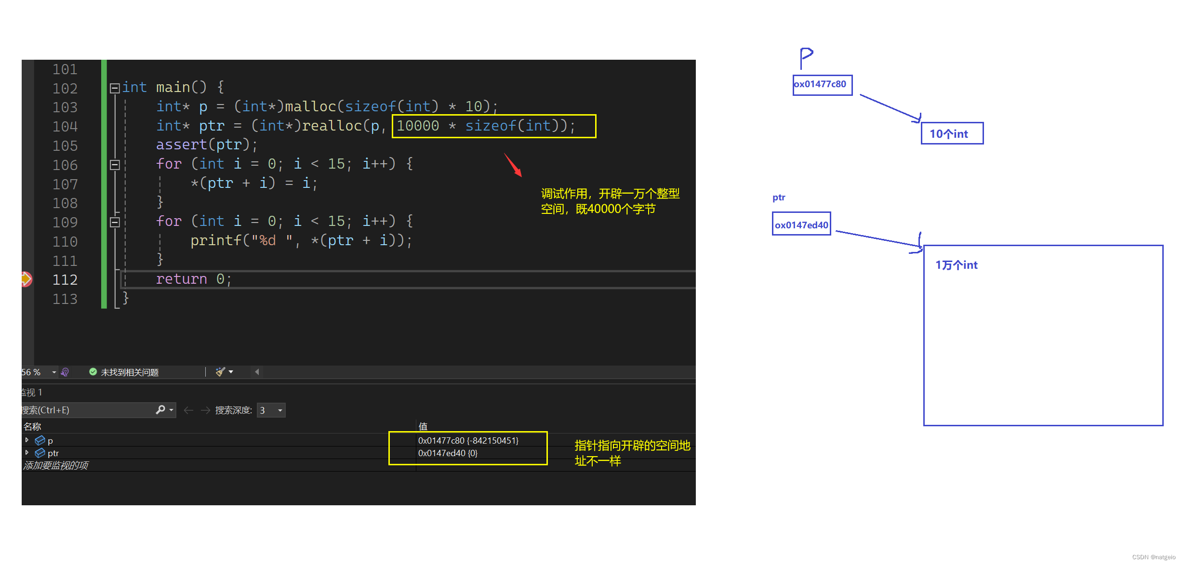This screenshot has width=1183, height=565.
Task: Click the blue cube icon beside ptr
Action: 40,453
